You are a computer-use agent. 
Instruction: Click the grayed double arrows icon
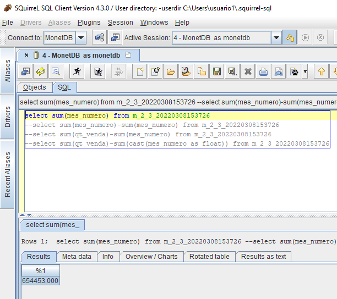118,71
